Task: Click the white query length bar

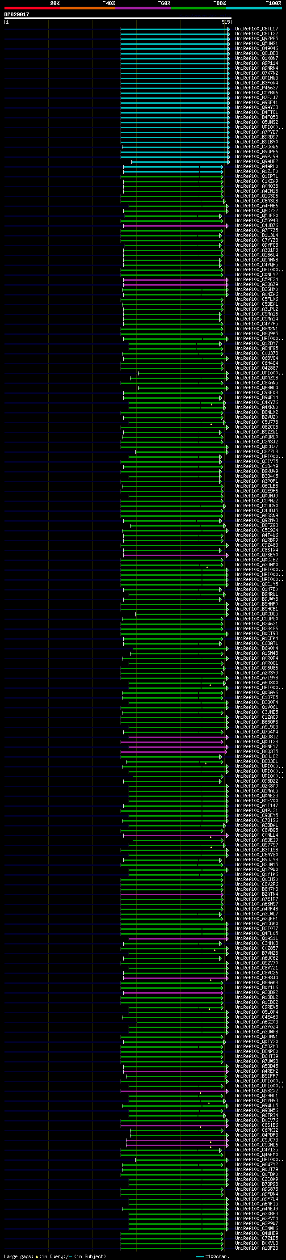Action: point(118,18)
